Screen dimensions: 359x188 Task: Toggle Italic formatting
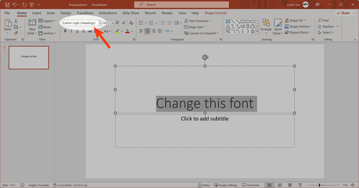point(71,31)
